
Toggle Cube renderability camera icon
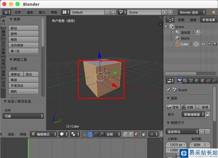(215, 44)
